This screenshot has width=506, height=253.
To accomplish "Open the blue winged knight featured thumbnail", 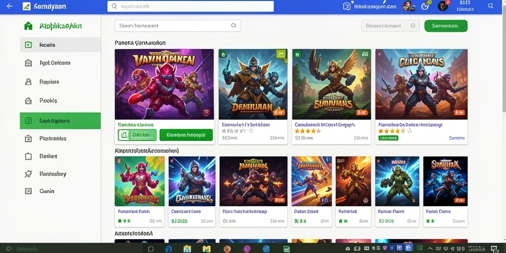I will click(x=253, y=84).
